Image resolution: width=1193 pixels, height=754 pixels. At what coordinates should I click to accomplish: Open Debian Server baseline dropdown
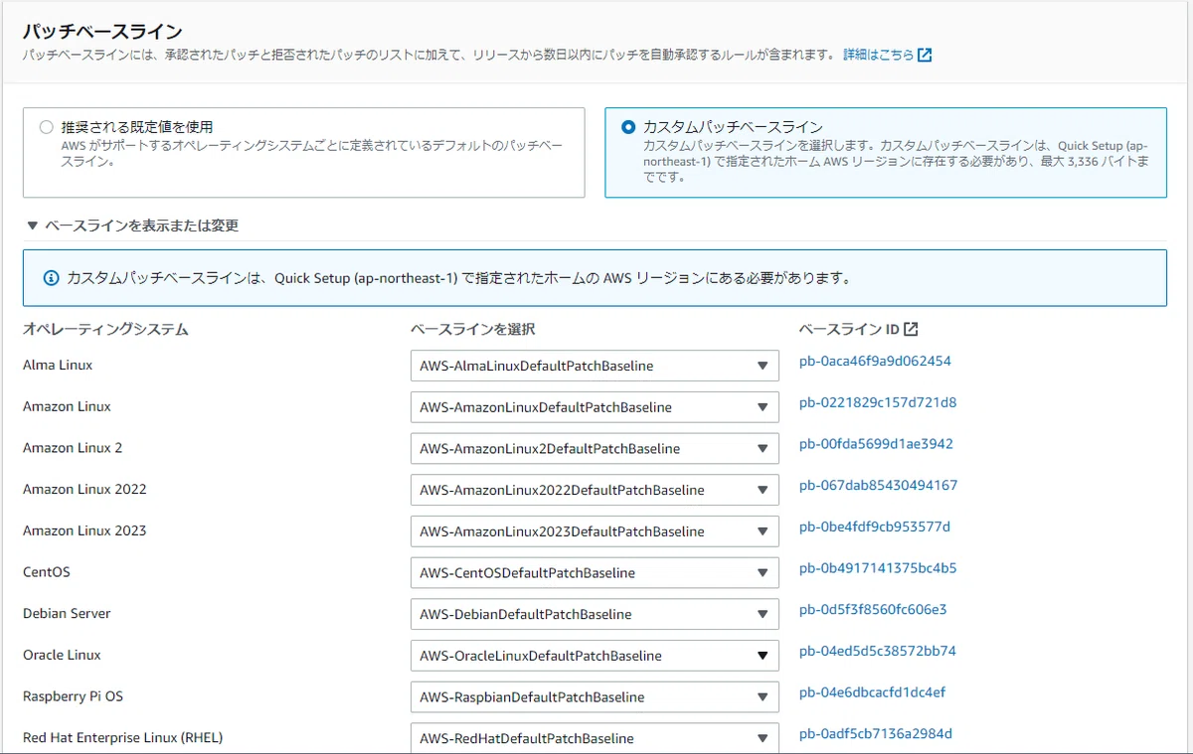pos(595,614)
